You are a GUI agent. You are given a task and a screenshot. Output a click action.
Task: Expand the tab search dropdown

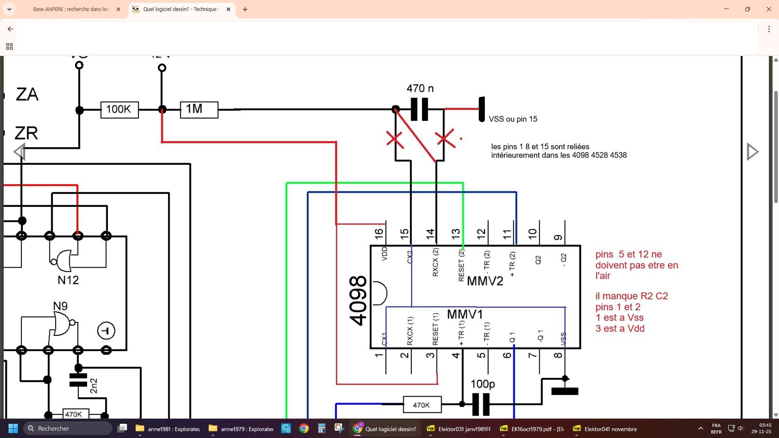click(x=9, y=9)
